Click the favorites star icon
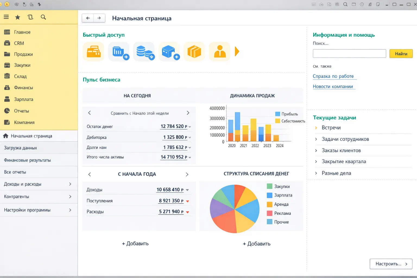Viewport: 417px width, 278px height. tap(18, 17)
